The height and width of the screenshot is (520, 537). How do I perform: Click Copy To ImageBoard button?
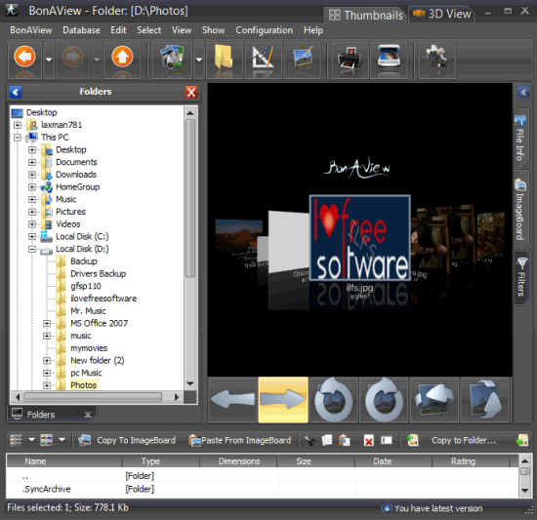click(127, 441)
